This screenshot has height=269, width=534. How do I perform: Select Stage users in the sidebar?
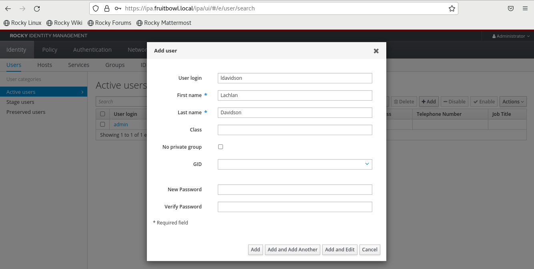20,102
